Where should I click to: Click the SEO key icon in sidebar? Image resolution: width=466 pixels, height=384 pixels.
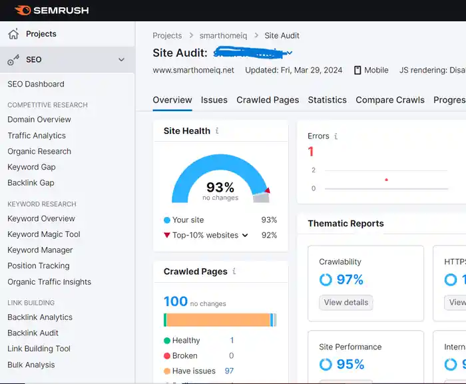pyautogui.click(x=13, y=60)
